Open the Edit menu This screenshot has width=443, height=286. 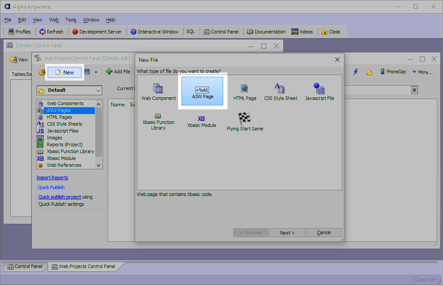tap(22, 20)
